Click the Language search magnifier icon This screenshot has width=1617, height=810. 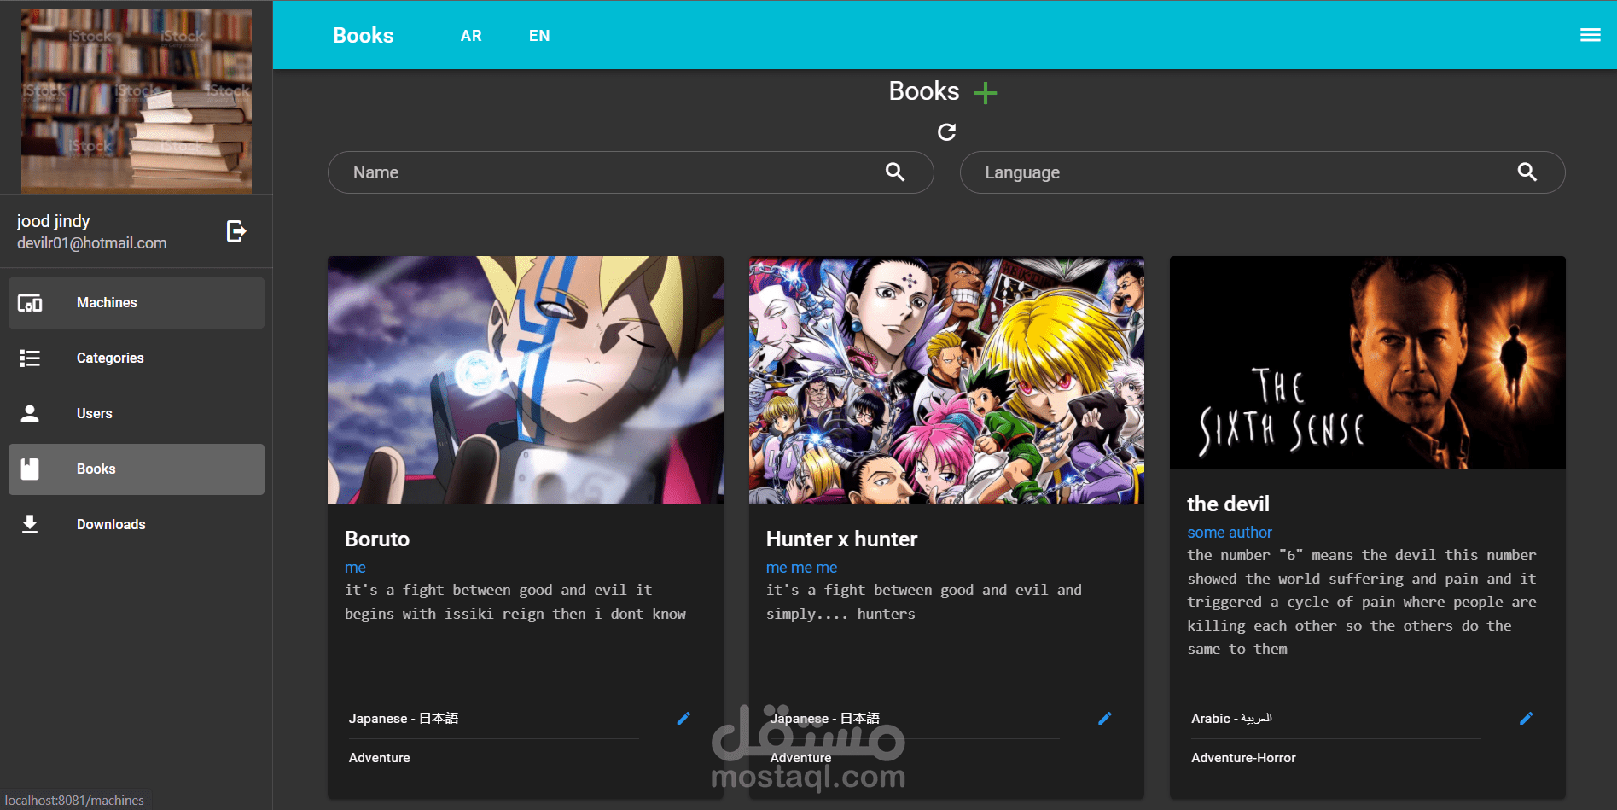coord(1527,172)
